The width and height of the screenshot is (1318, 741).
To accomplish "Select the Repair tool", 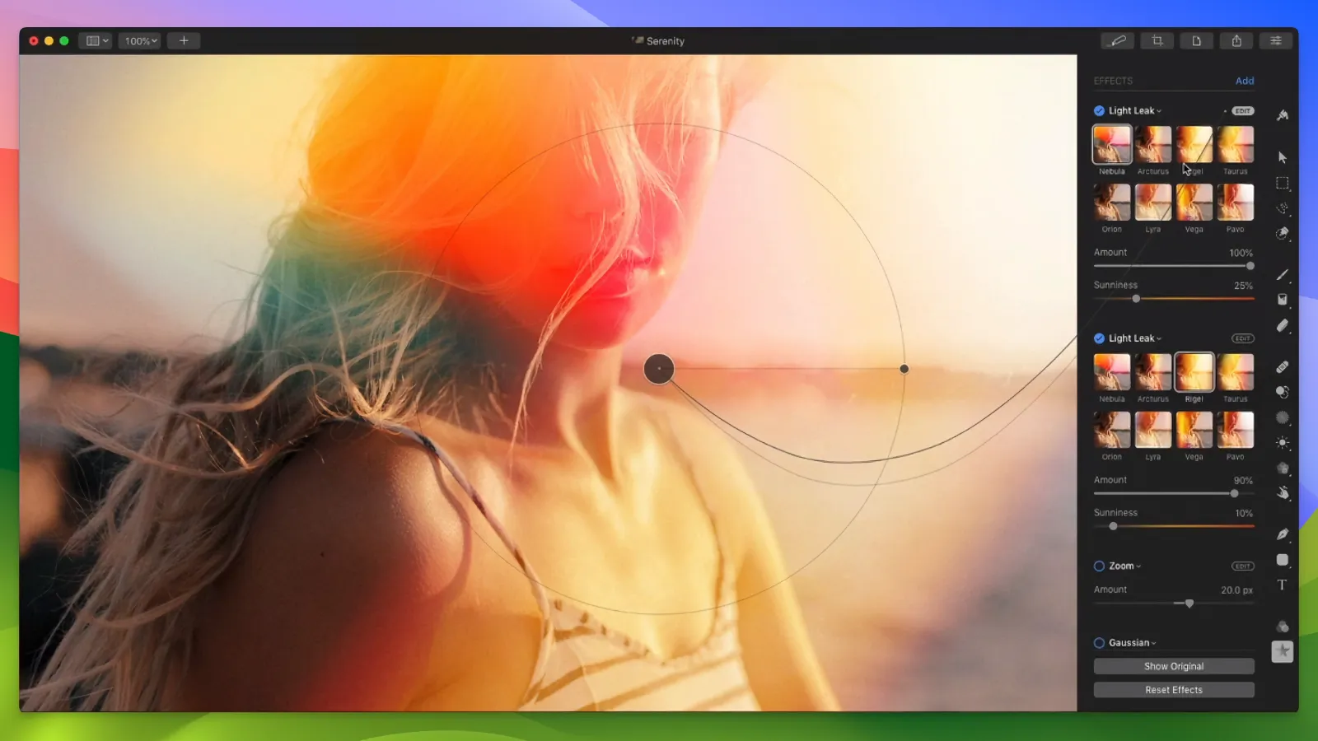I will tap(1283, 366).
